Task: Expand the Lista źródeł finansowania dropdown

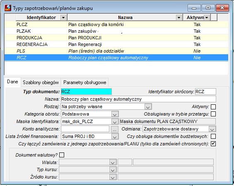Action: click(x=115, y=137)
